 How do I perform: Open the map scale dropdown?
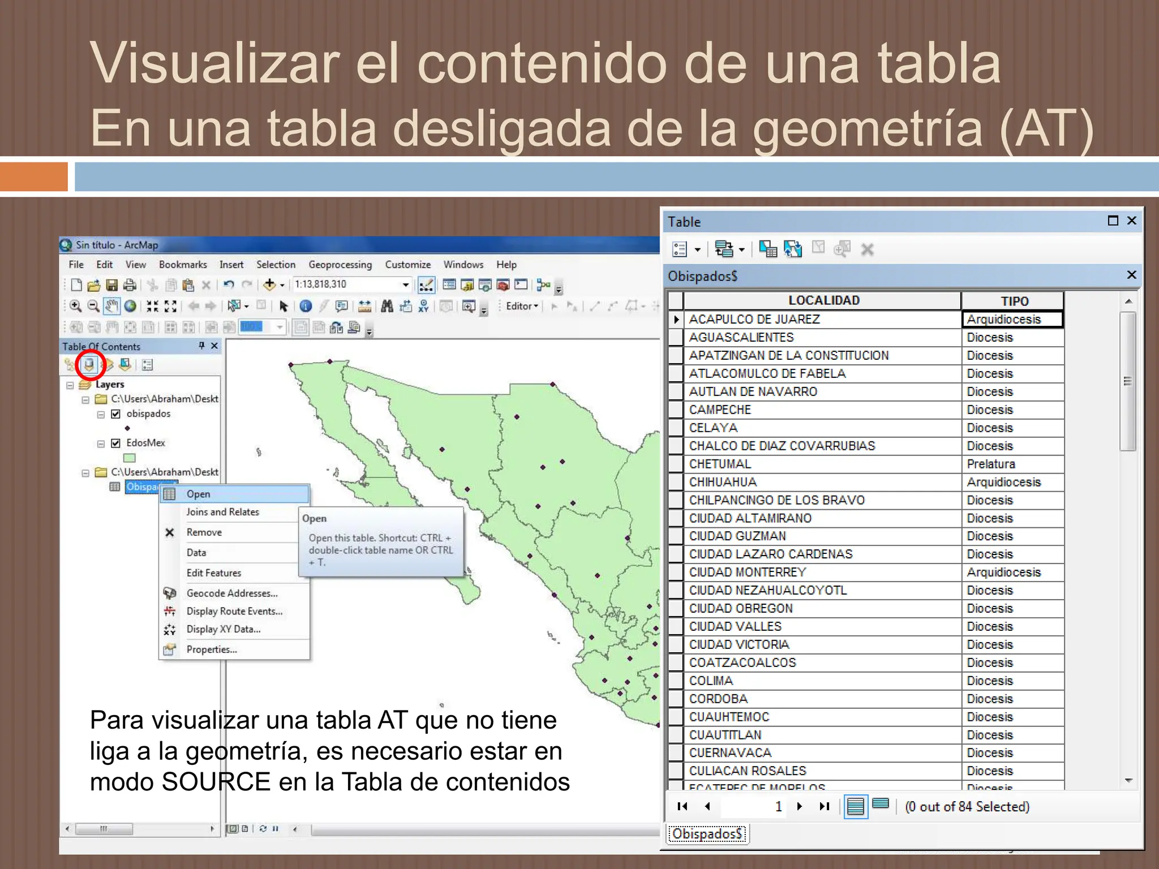click(405, 285)
